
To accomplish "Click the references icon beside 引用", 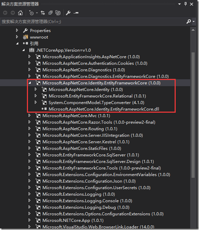I will coord(26,43).
